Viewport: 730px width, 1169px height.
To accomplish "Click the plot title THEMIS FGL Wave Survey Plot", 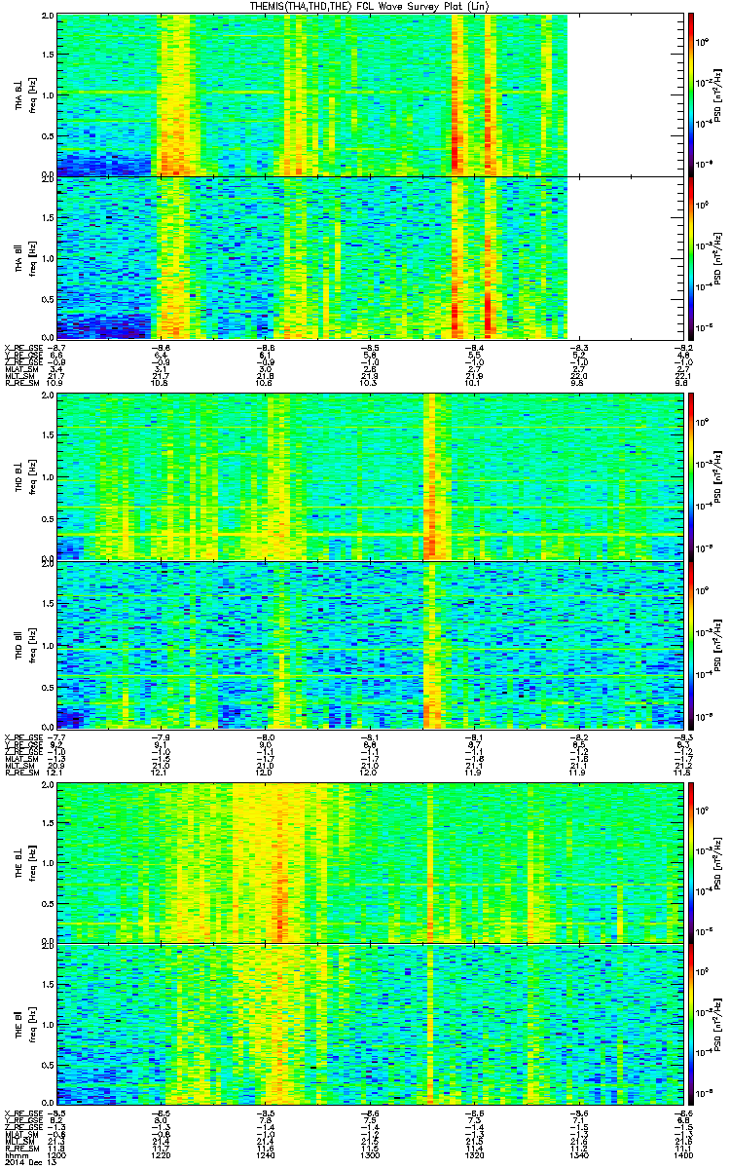I will tap(368, 7).
